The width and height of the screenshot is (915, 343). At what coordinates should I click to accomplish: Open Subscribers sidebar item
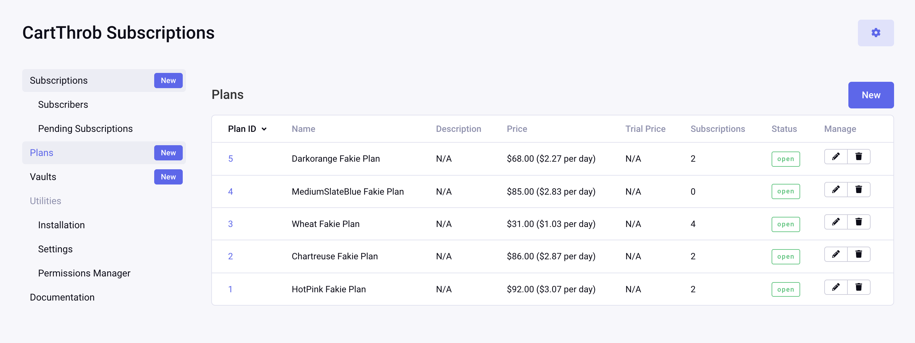click(x=63, y=105)
